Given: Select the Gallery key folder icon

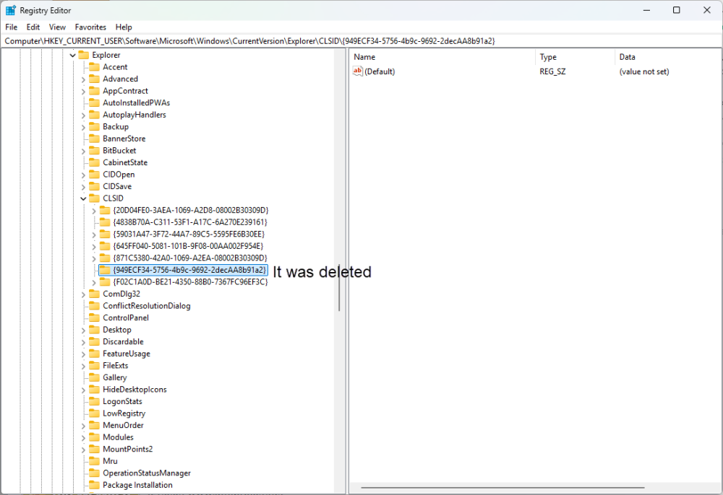Looking at the screenshot, I should 94,377.
